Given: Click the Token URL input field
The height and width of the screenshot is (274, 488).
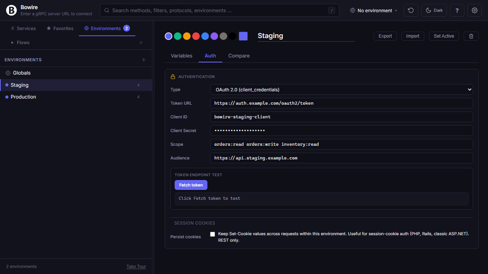Looking at the screenshot, I should pos(342,103).
